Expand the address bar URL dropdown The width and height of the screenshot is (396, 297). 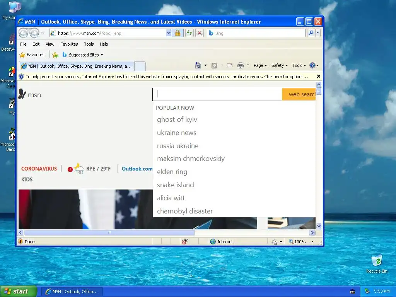(x=169, y=33)
